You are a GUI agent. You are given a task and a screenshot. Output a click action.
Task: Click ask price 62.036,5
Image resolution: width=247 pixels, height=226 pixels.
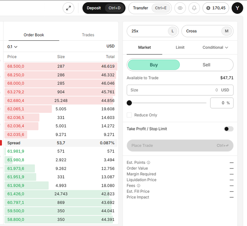[x=16, y=118]
